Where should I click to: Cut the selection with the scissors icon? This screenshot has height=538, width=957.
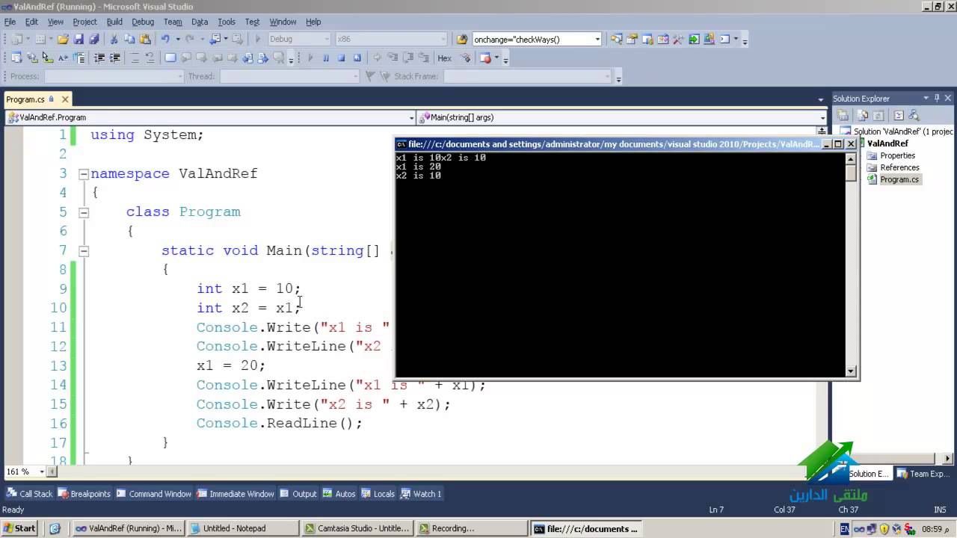point(114,39)
